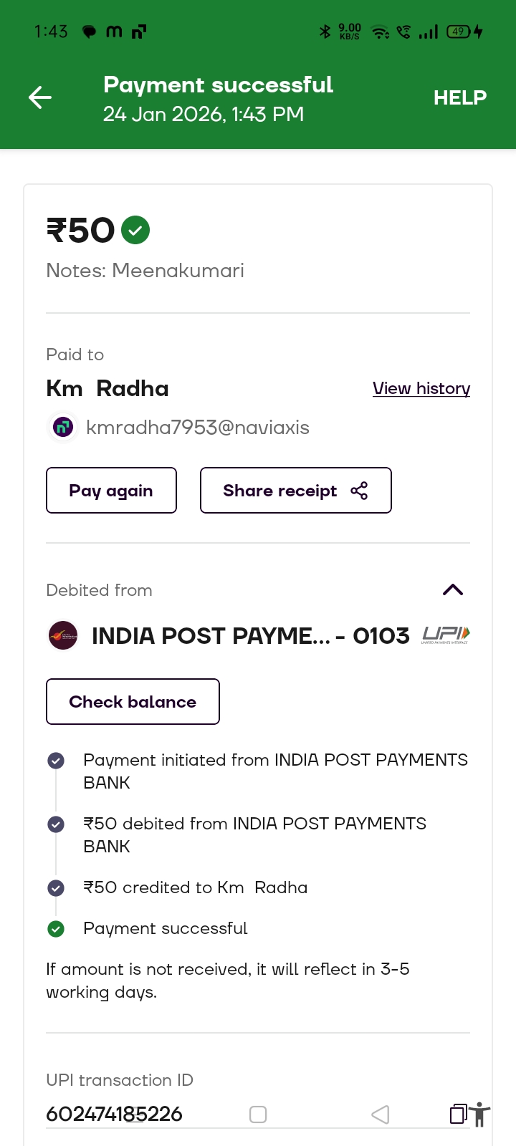Tap the UPI logo next to account

coord(445,635)
